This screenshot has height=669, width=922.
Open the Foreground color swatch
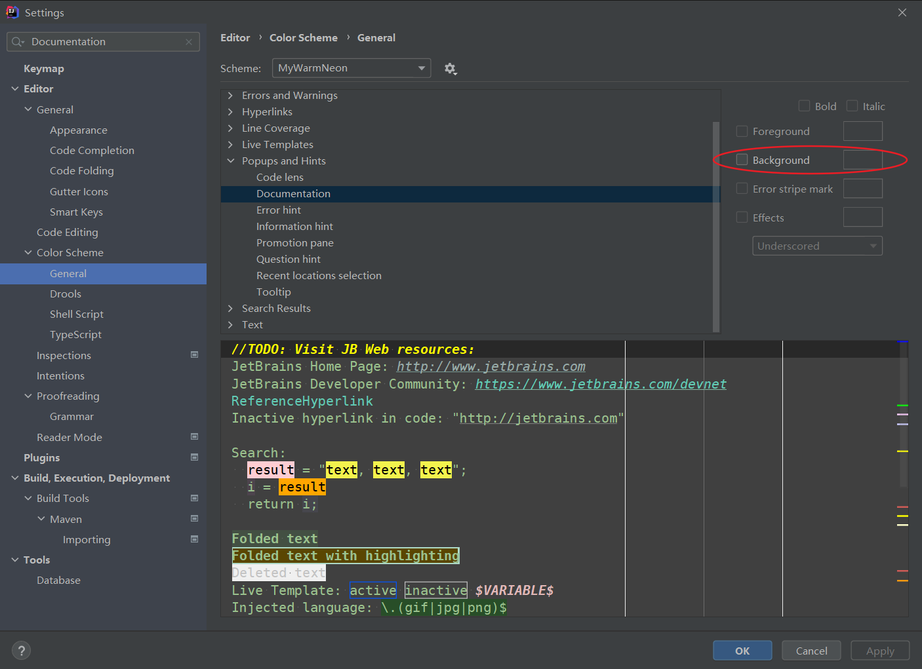tap(862, 131)
